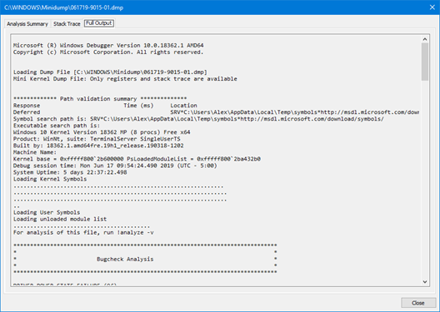Click the 'Loading Kernel Symbols' line

pyautogui.click(x=50, y=179)
